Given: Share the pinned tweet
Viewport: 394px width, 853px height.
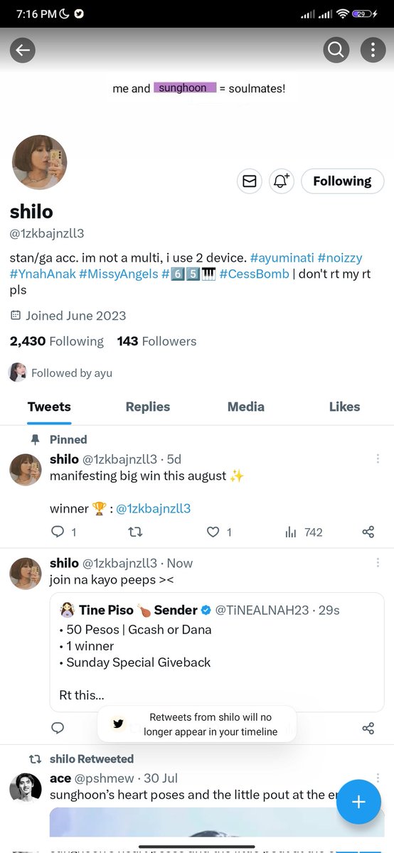Looking at the screenshot, I should coord(368,532).
